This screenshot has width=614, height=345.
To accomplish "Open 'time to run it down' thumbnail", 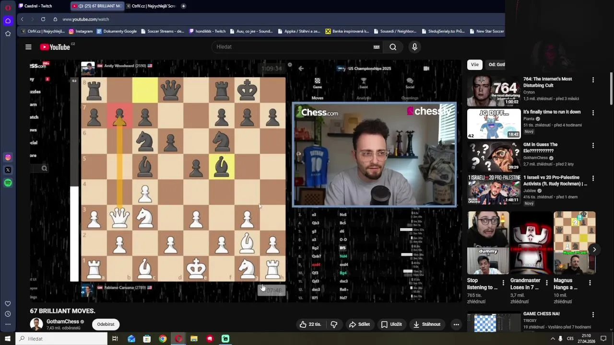I will [x=494, y=124].
